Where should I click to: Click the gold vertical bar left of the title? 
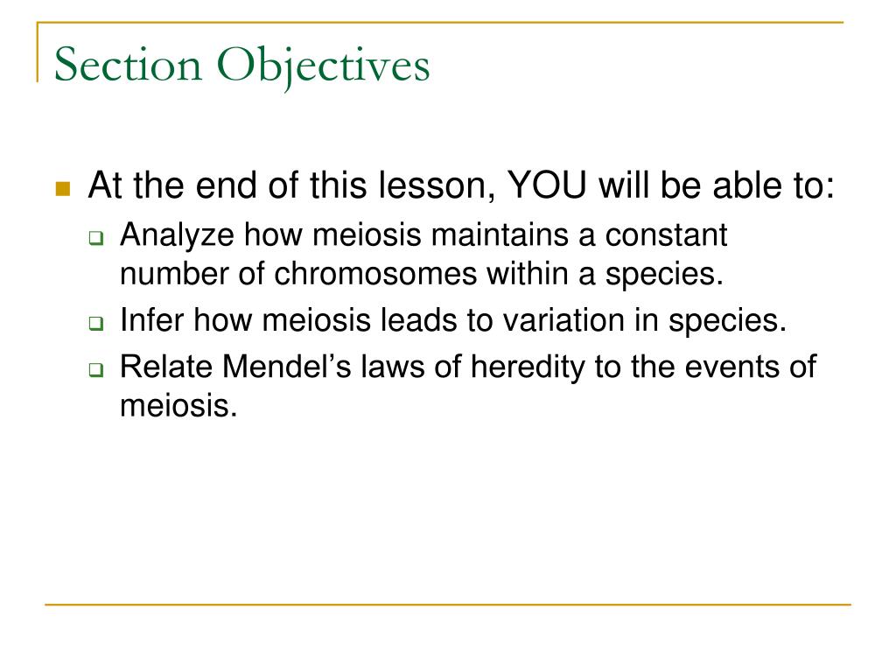pyautogui.click(x=38, y=52)
